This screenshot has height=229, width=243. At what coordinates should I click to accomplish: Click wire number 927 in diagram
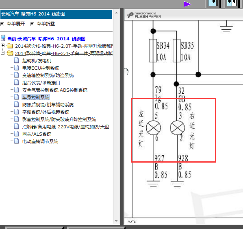pyautogui.click(x=159, y=159)
